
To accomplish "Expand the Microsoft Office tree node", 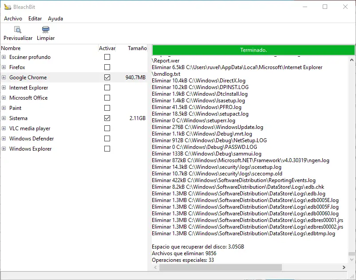I will pos(4,97).
